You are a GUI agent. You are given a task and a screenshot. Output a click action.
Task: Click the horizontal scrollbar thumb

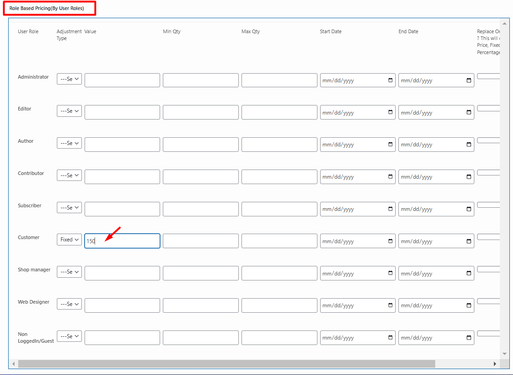tap(226, 364)
